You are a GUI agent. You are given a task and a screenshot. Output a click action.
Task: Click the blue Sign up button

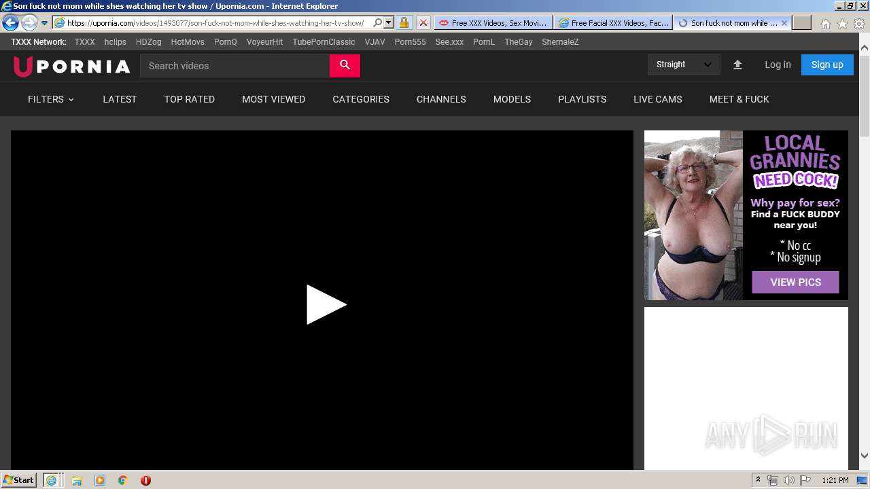tap(827, 65)
